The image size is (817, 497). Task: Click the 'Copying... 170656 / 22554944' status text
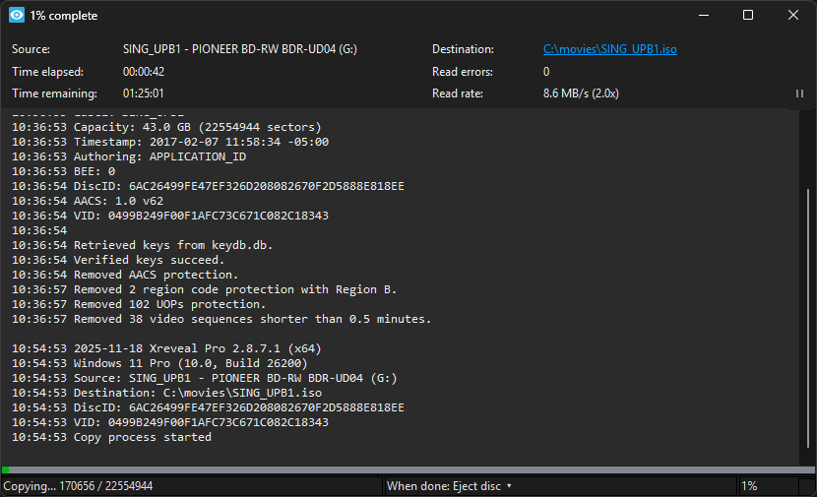(x=78, y=486)
